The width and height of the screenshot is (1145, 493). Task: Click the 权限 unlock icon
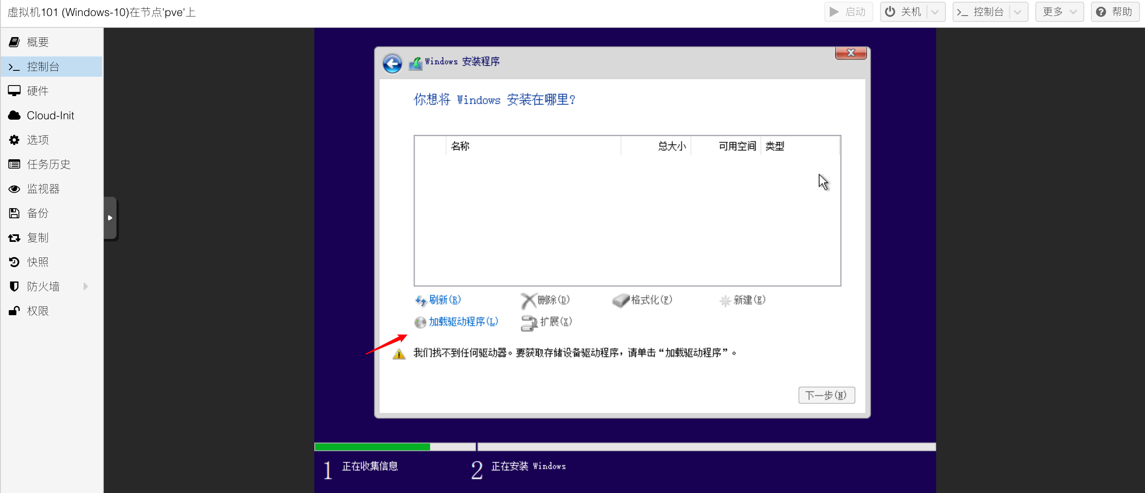click(x=14, y=311)
